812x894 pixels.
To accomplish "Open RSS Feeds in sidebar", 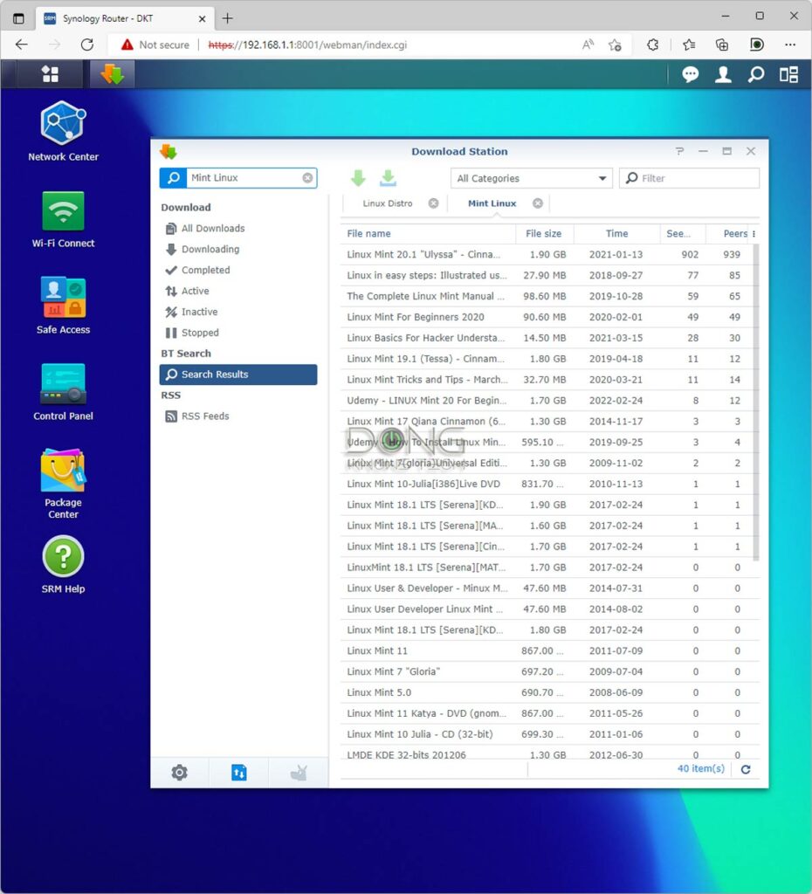I will pos(204,416).
